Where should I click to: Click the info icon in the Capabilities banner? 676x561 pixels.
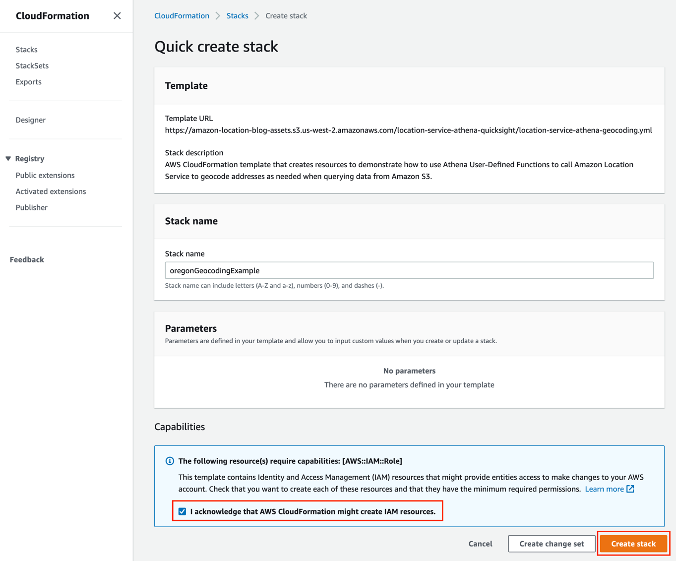click(170, 461)
